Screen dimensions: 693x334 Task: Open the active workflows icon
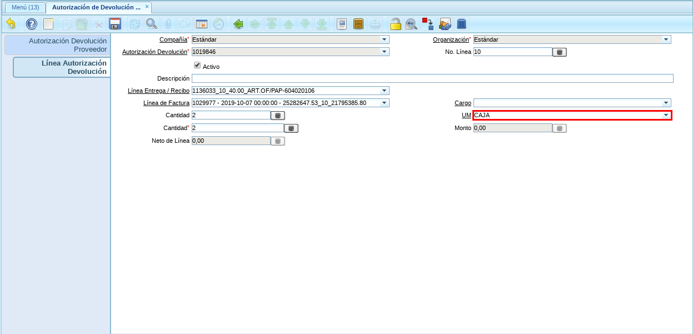[x=428, y=24]
